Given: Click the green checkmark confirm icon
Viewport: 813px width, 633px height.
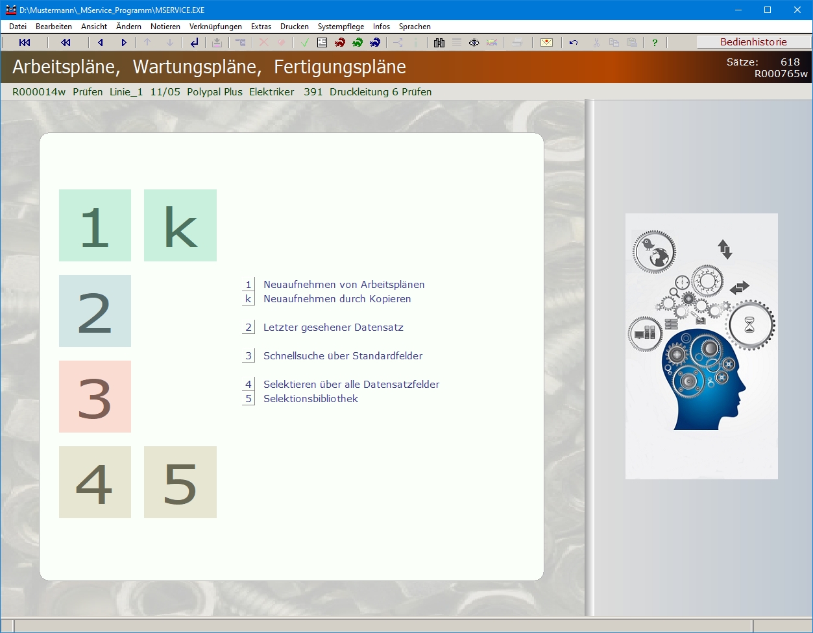Looking at the screenshot, I should (x=305, y=43).
